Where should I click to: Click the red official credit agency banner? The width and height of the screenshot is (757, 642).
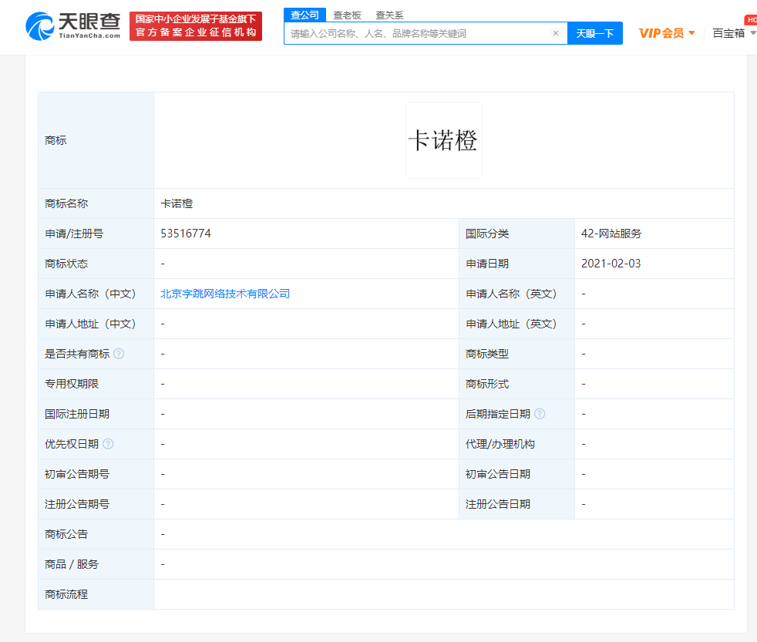pos(196,26)
